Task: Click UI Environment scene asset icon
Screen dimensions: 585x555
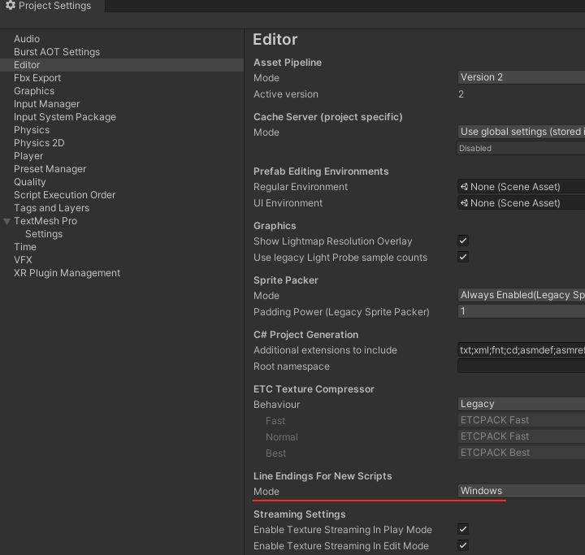Action: tap(464, 203)
